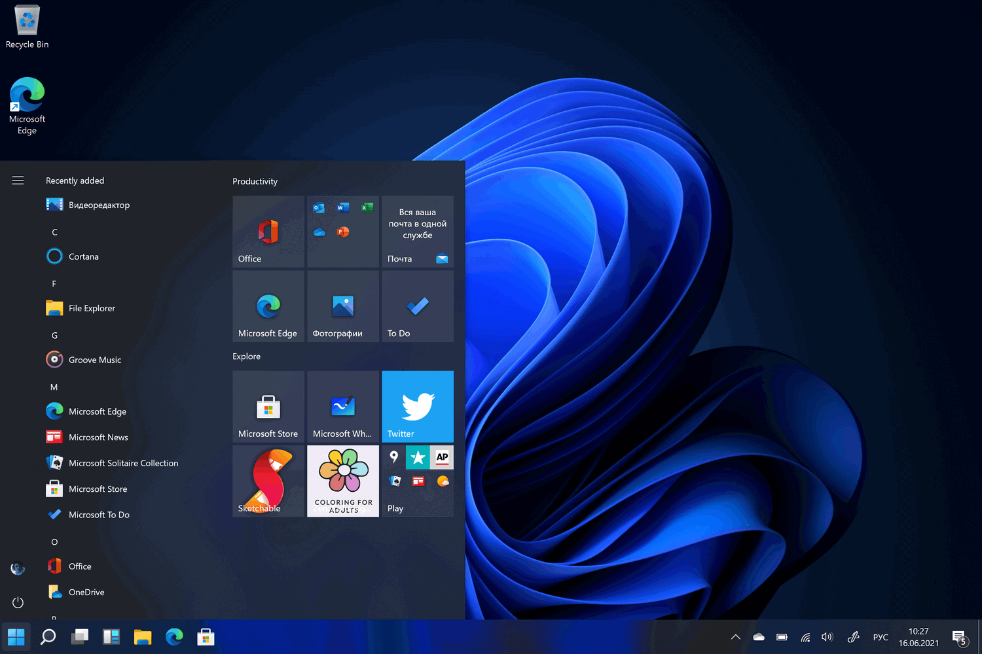Viewport: 982px width, 654px height.
Task: Expand the Start menu hamburger navigation
Action: click(x=18, y=181)
